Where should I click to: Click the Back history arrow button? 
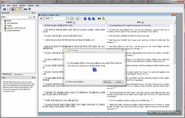coord(72,18)
